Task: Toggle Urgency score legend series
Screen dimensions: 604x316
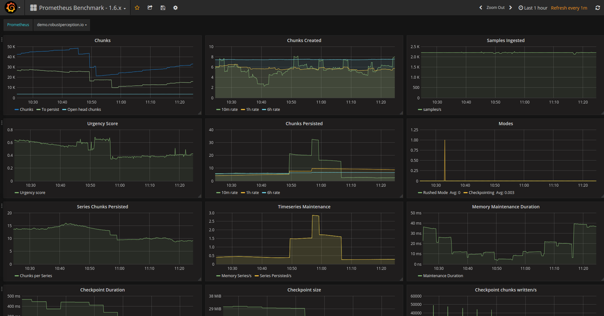Action: pos(32,193)
